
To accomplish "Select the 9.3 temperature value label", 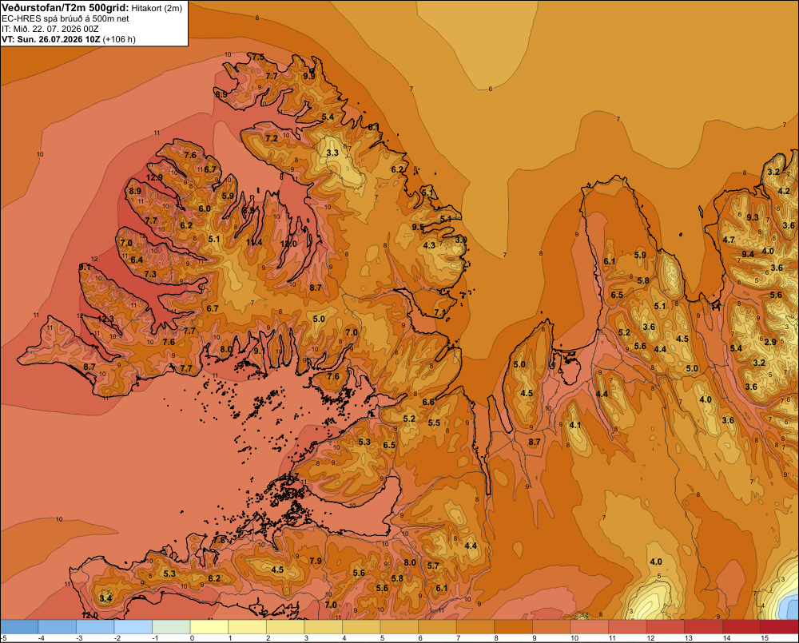I will 753,217.
